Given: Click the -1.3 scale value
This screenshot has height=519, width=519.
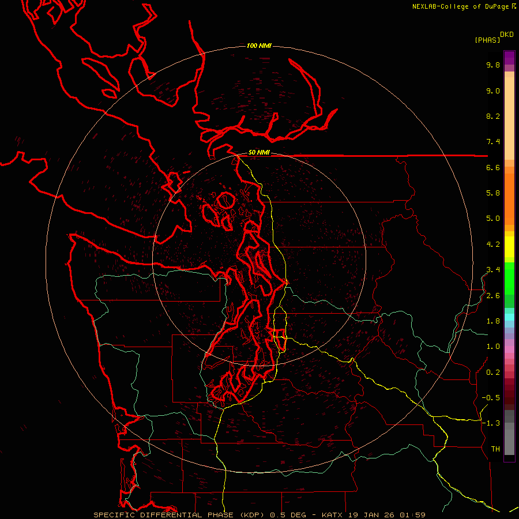Looking at the screenshot, I should (x=491, y=423).
